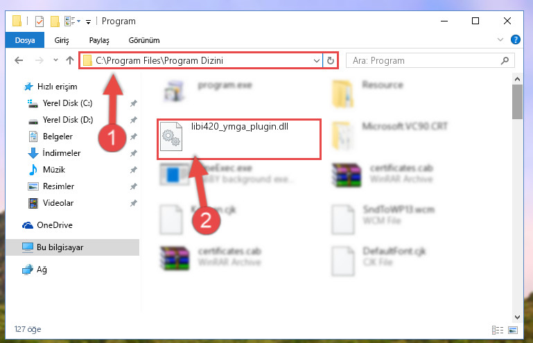Select libi420_ymga_plugin.dll file
The height and width of the screenshot is (343, 533).
coord(238,139)
